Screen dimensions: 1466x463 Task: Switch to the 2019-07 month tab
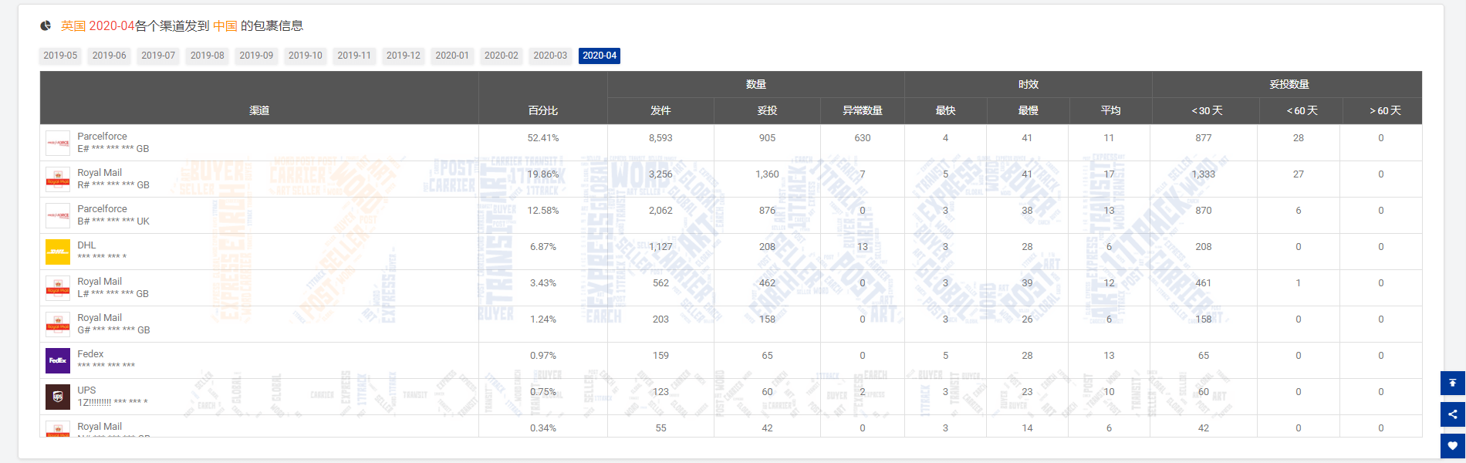(x=158, y=56)
